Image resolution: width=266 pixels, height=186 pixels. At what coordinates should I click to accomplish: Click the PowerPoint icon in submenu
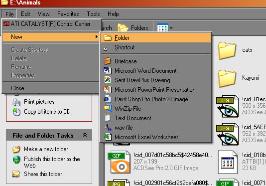click(x=108, y=89)
